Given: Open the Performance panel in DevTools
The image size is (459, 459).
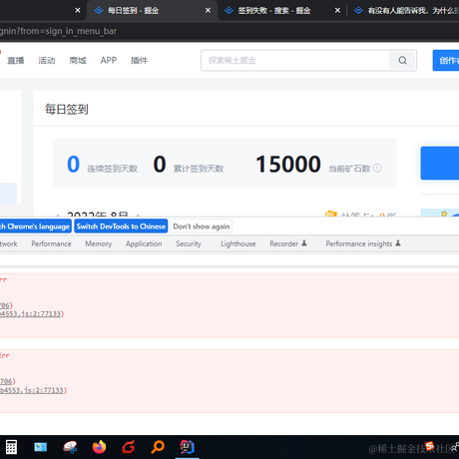Looking at the screenshot, I should (51, 243).
